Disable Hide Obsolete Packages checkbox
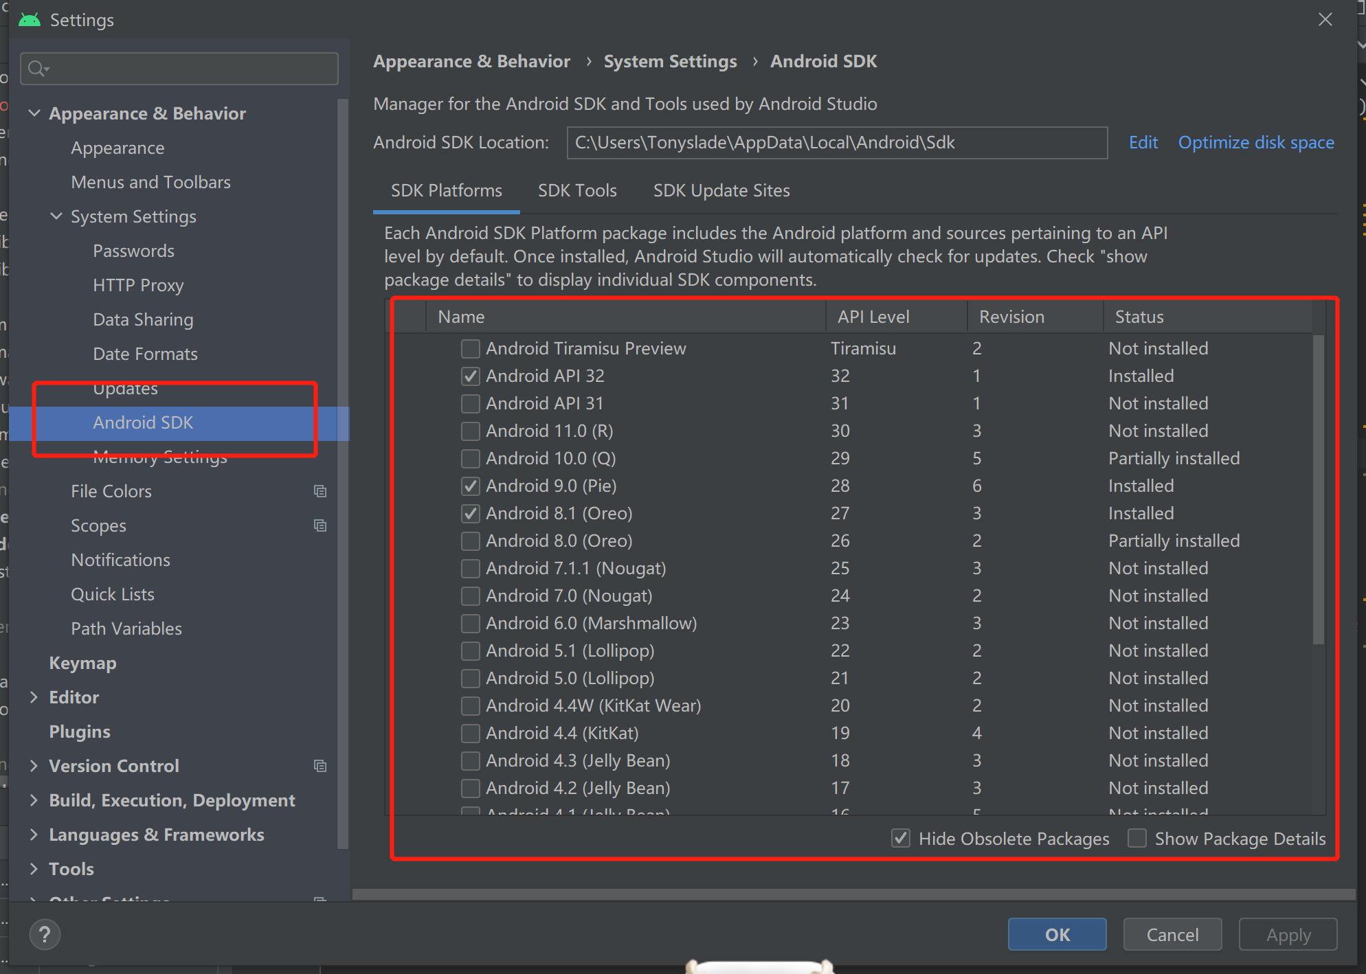This screenshot has height=974, width=1366. pos(901,839)
